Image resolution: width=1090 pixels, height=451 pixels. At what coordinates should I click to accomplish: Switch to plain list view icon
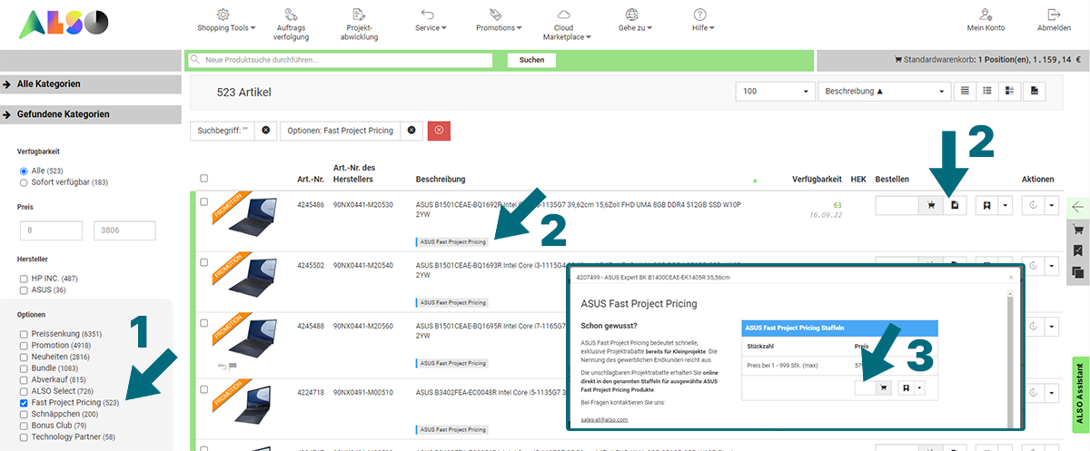pos(964,92)
